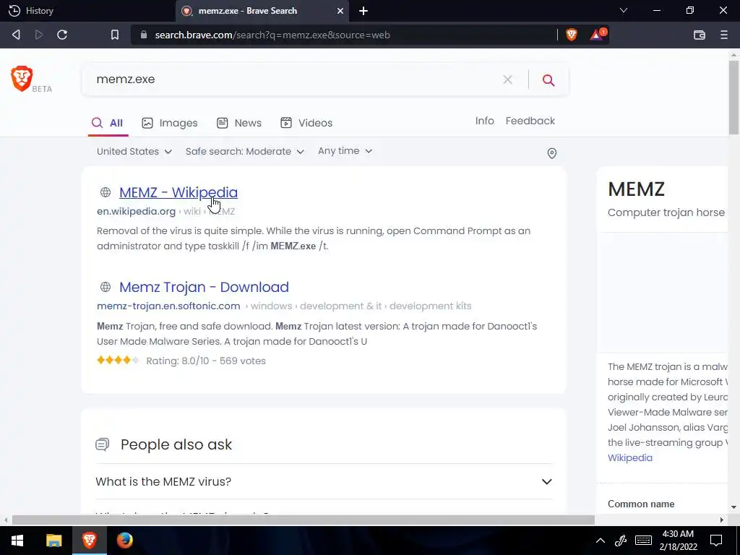Open the MEMZ - Wikipedia result

coord(178,192)
